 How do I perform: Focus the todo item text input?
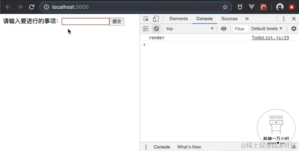pyautogui.click(x=85, y=21)
